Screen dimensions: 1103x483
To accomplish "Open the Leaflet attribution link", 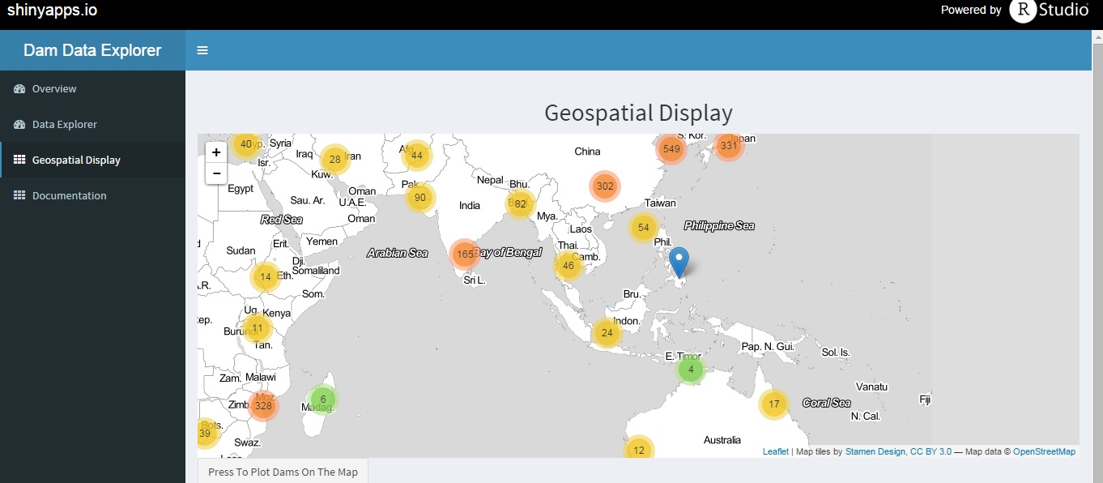I will point(775,451).
